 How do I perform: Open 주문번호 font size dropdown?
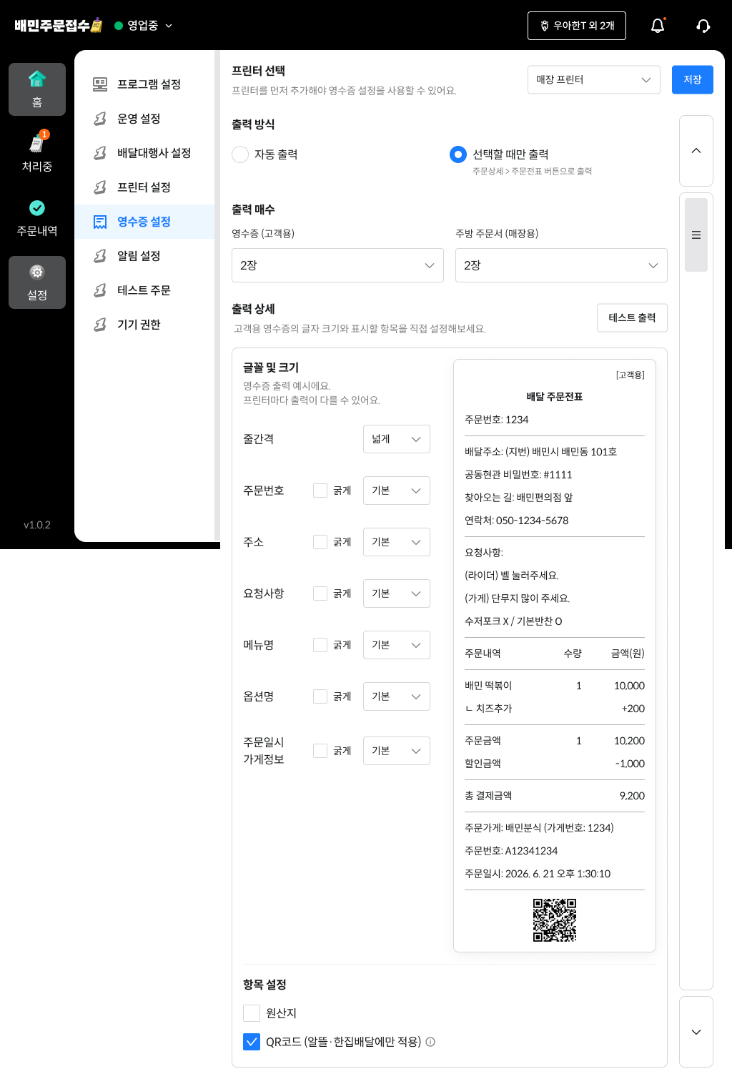click(397, 491)
